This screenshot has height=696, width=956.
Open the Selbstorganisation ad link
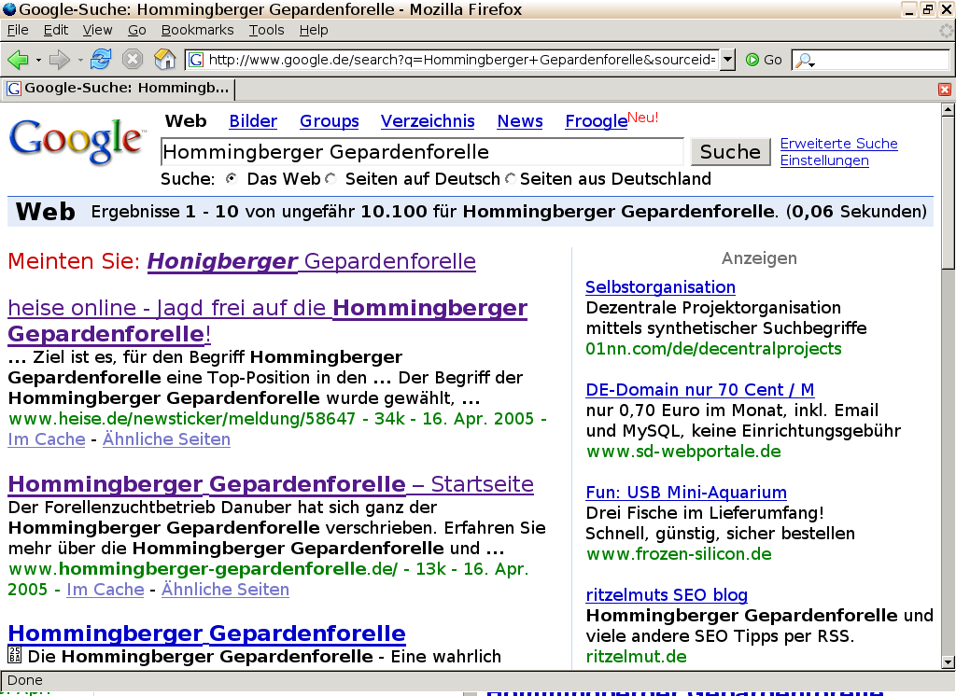click(660, 287)
